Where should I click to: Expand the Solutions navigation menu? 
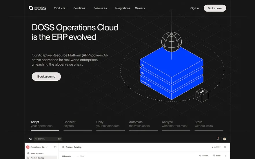coord(81,8)
